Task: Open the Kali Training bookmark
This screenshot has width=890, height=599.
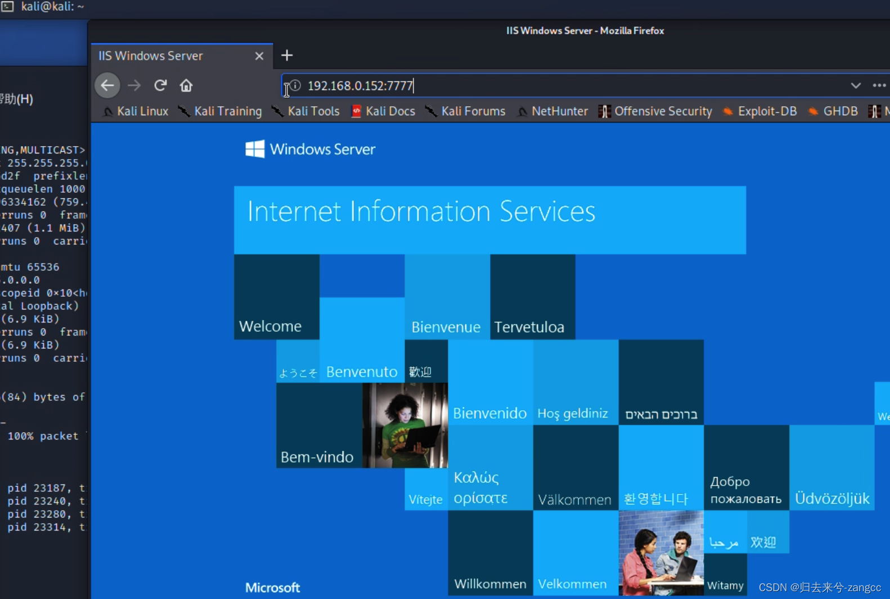Action: [x=220, y=111]
